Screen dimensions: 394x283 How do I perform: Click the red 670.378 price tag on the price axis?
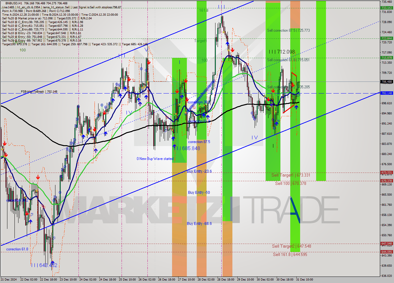coord(387,181)
